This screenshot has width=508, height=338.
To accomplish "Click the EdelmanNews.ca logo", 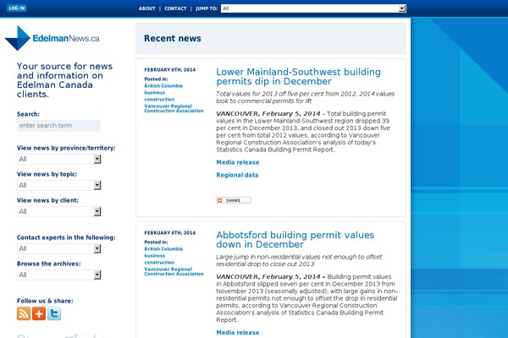I will click(52, 38).
